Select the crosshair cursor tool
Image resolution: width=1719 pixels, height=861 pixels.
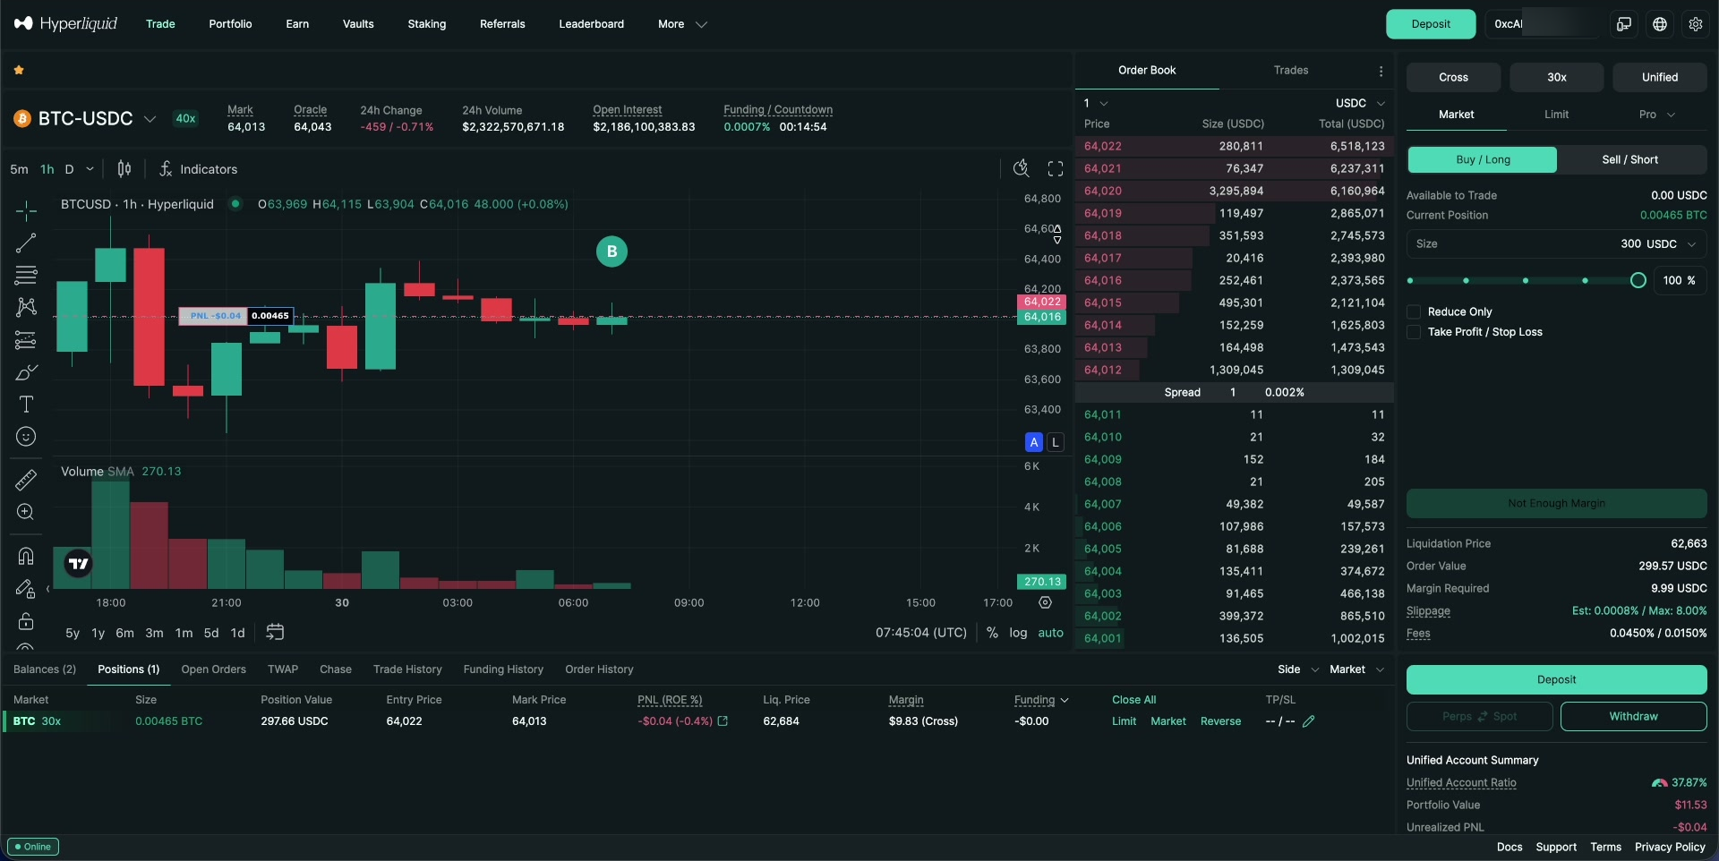click(x=26, y=210)
